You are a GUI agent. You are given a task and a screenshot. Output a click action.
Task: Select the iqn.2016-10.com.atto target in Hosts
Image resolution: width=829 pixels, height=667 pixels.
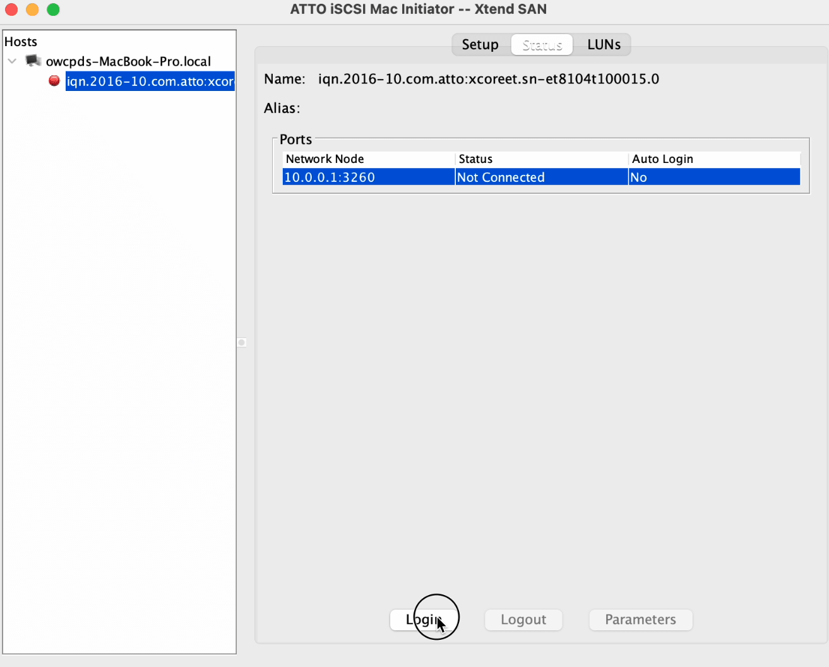[x=150, y=81]
